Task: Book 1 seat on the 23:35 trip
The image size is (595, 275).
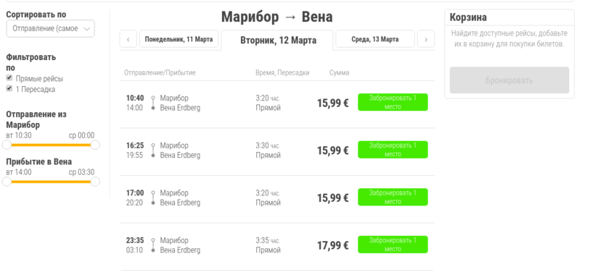Action: click(393, 245)
